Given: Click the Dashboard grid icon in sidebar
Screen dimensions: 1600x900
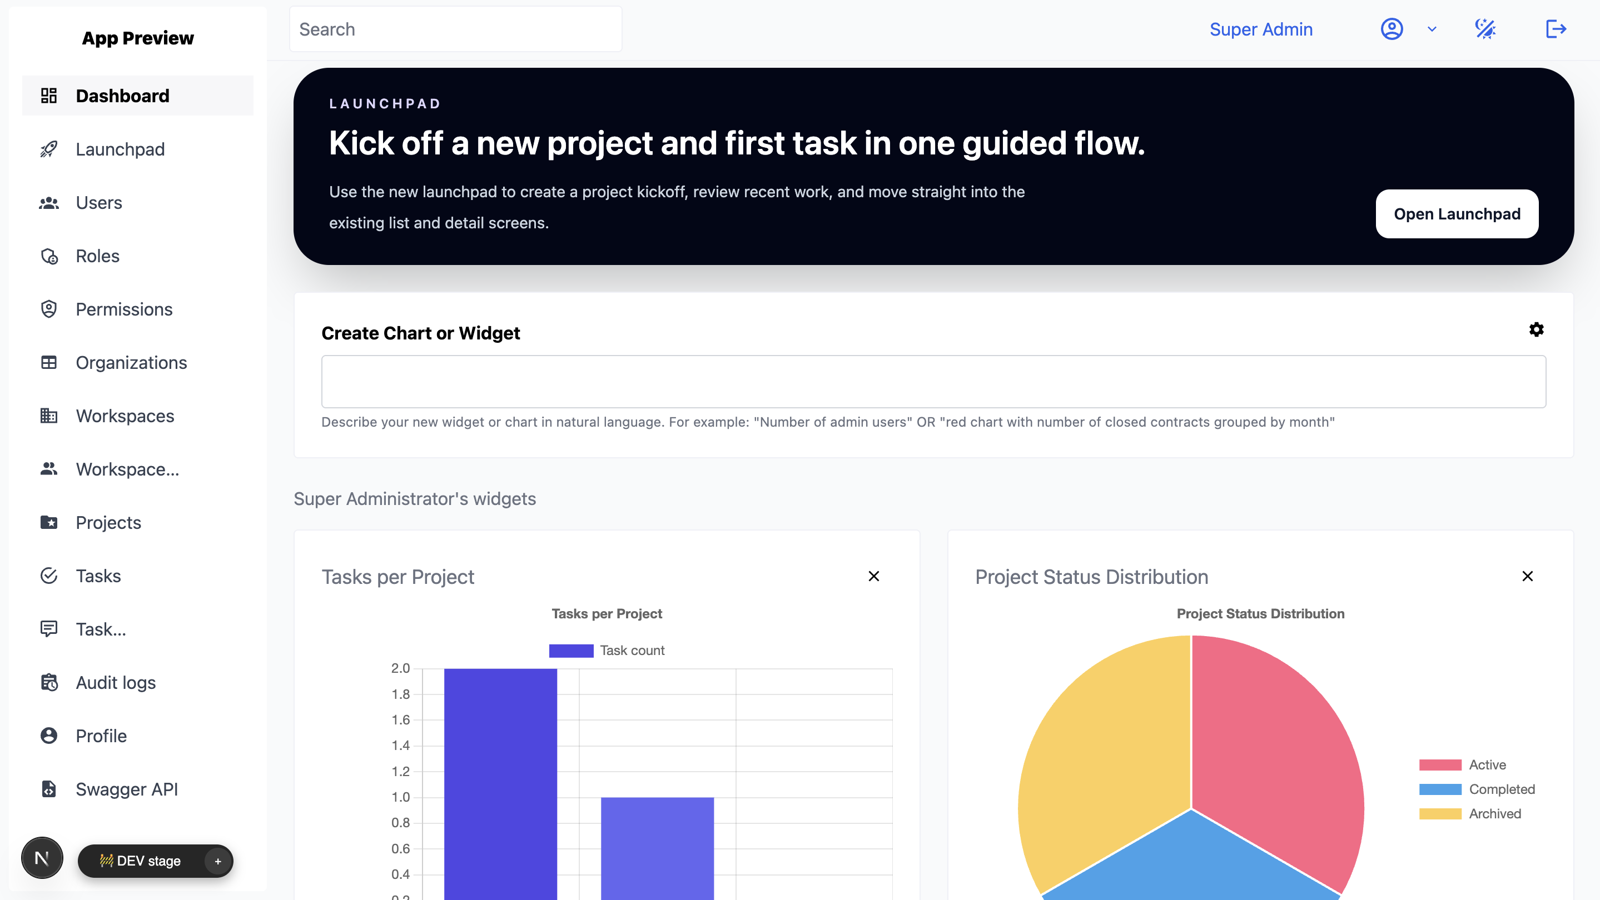Looking at the screenshot, I should [48, 96].
